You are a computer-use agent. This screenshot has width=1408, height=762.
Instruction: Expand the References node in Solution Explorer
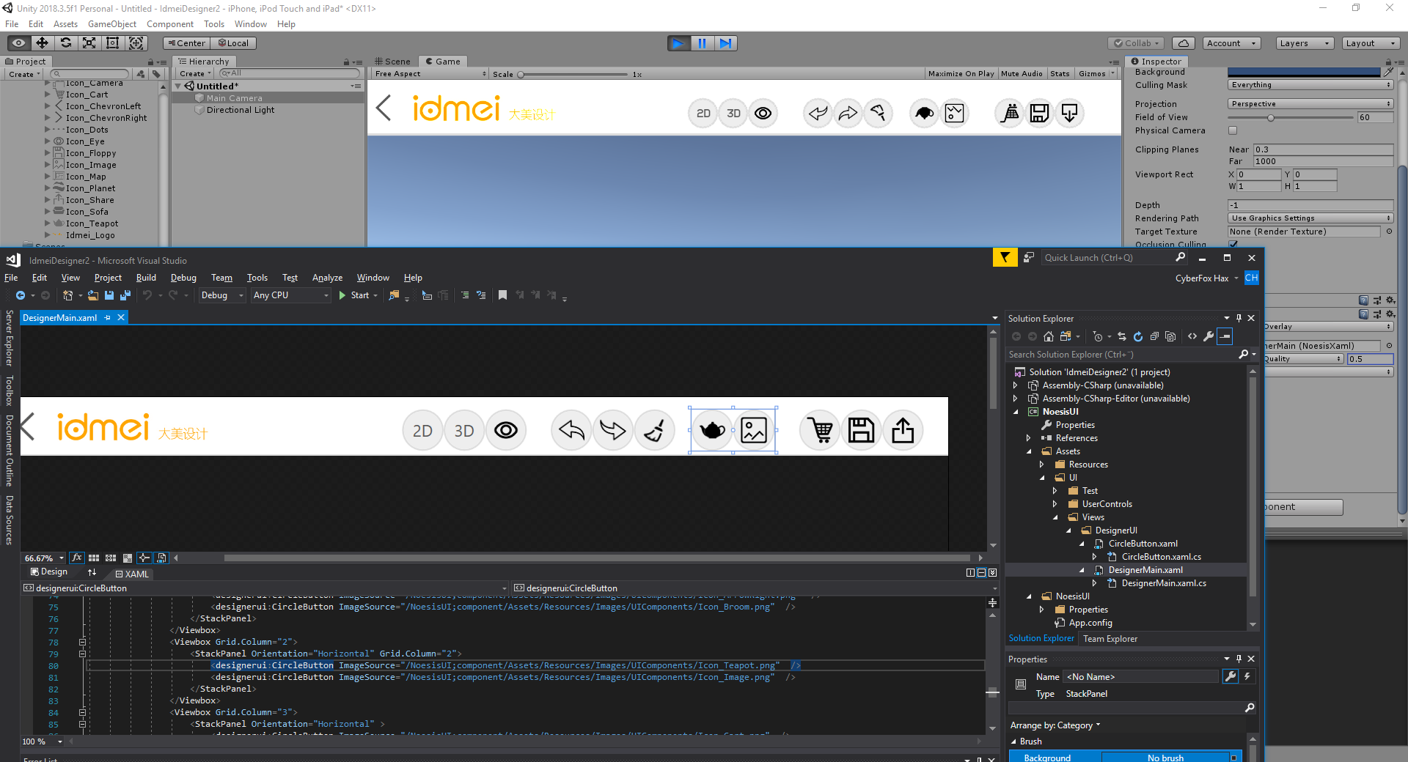coord(1029,438)
